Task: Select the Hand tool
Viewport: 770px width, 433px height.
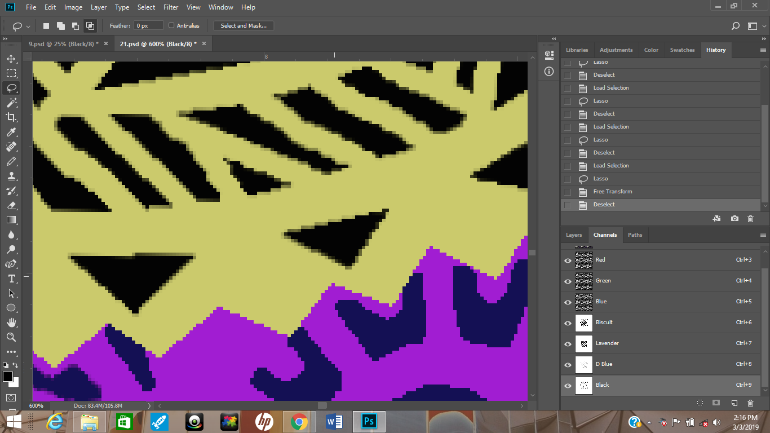Action: pos(11,322)
